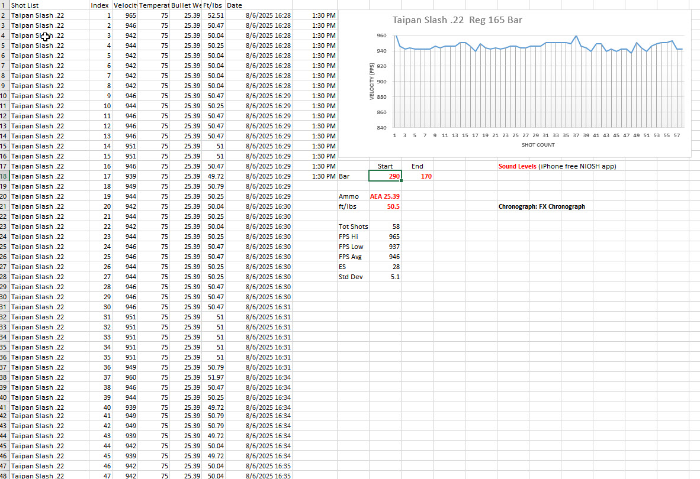Select the "Bullet We" header cell
The width and height of the screenshot is (700, 479).
pos(186,5)
